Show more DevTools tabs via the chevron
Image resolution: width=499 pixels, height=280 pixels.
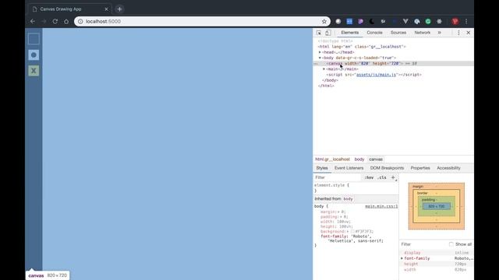tap(440, 33)
